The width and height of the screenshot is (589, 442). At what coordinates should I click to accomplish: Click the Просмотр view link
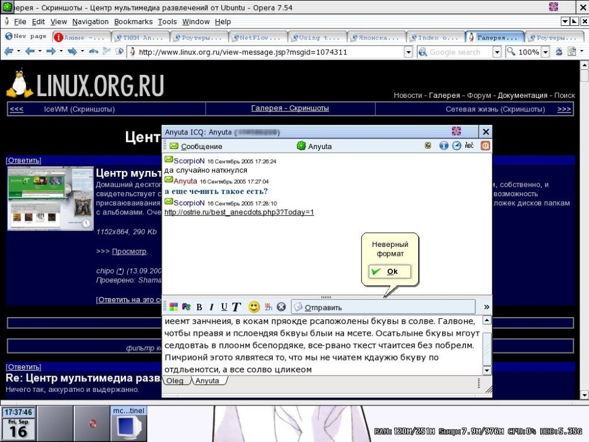tap(129, 252)
